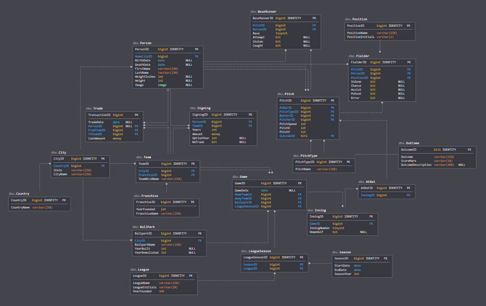The width and height of the screenshot is (486, 306).
Task: Click the PitcherID column in Pitch
Action: click(x=308, y=120)
